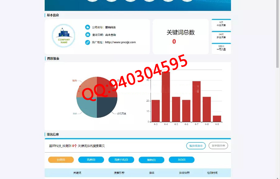Viewport: 280px width, 179px height.
Task: Show the 搜狗(0) filter results
Action: 151,160
